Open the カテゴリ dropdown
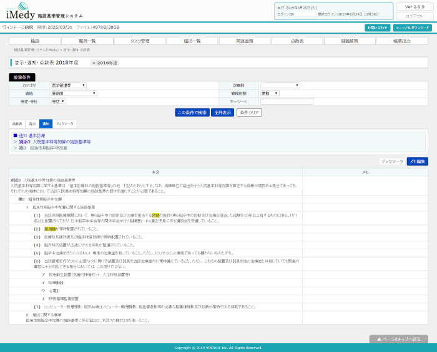 coord(68,85)
